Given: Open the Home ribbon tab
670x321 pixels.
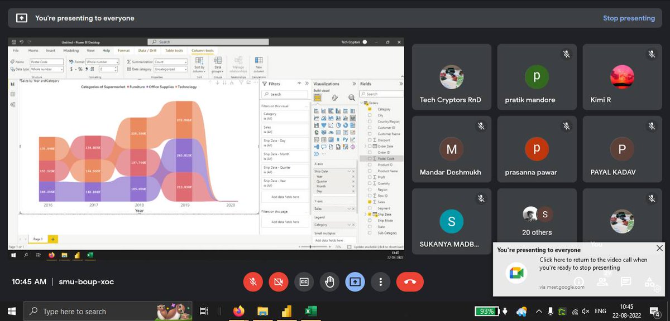Looking at the screenshot, I should pyautogui.click(x=33, y=50).
